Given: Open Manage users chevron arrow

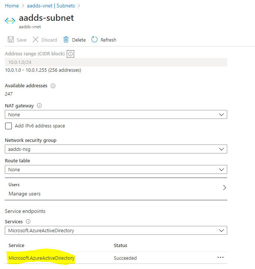Looking at the screenshot, I should coord(225,188).
